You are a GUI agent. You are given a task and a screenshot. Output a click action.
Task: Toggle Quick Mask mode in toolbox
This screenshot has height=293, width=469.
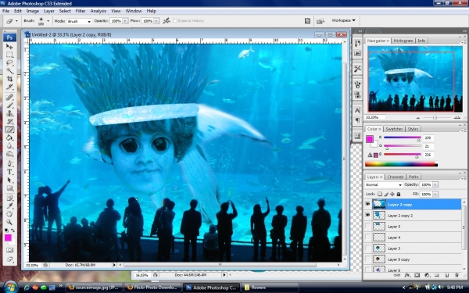[x=9, y=250]
